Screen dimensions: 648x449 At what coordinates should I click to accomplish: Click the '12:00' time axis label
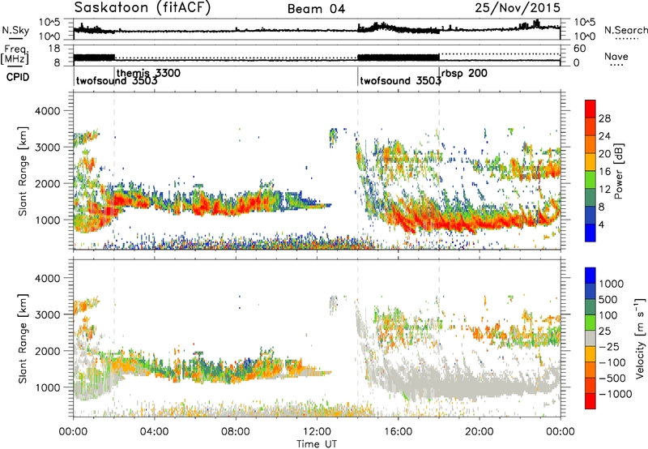tap(317, 432)
